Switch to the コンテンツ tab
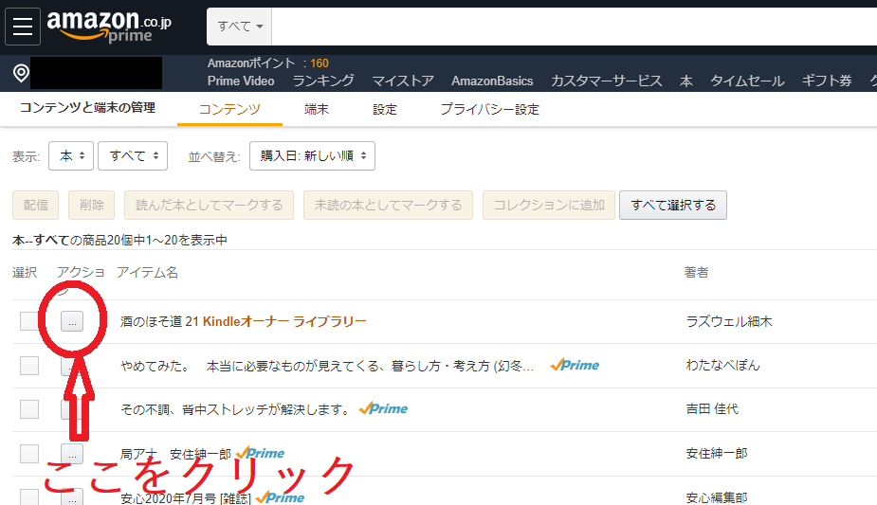 coord(229,109)
